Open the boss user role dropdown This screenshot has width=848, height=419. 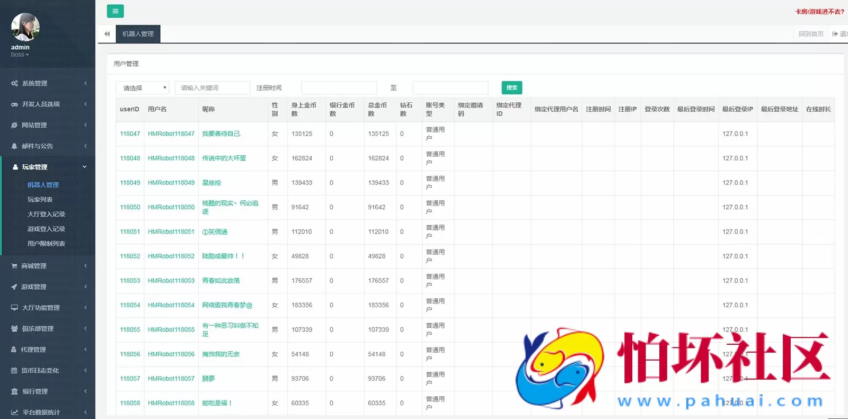20,55
